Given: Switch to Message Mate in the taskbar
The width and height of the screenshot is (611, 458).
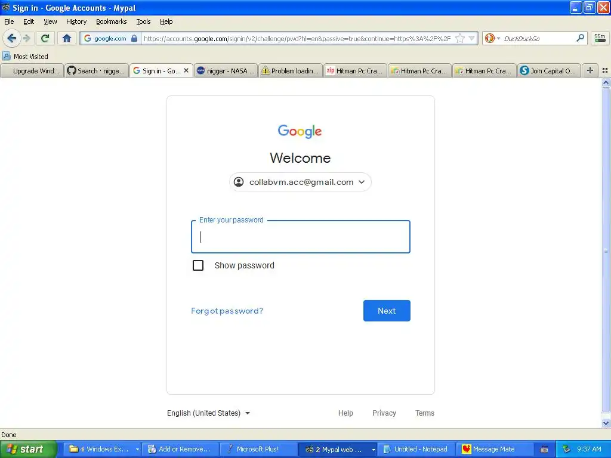Looking at the screenshot, I should [494, 449].
